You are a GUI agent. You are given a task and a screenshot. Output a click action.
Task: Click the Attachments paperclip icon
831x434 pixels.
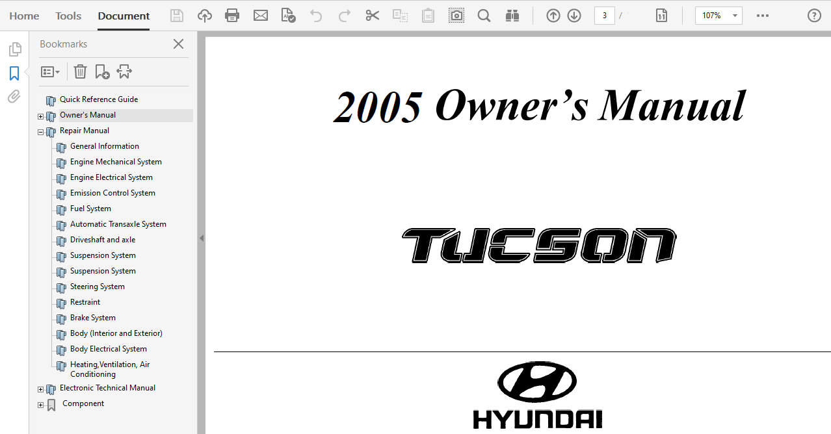pos(14,96)
